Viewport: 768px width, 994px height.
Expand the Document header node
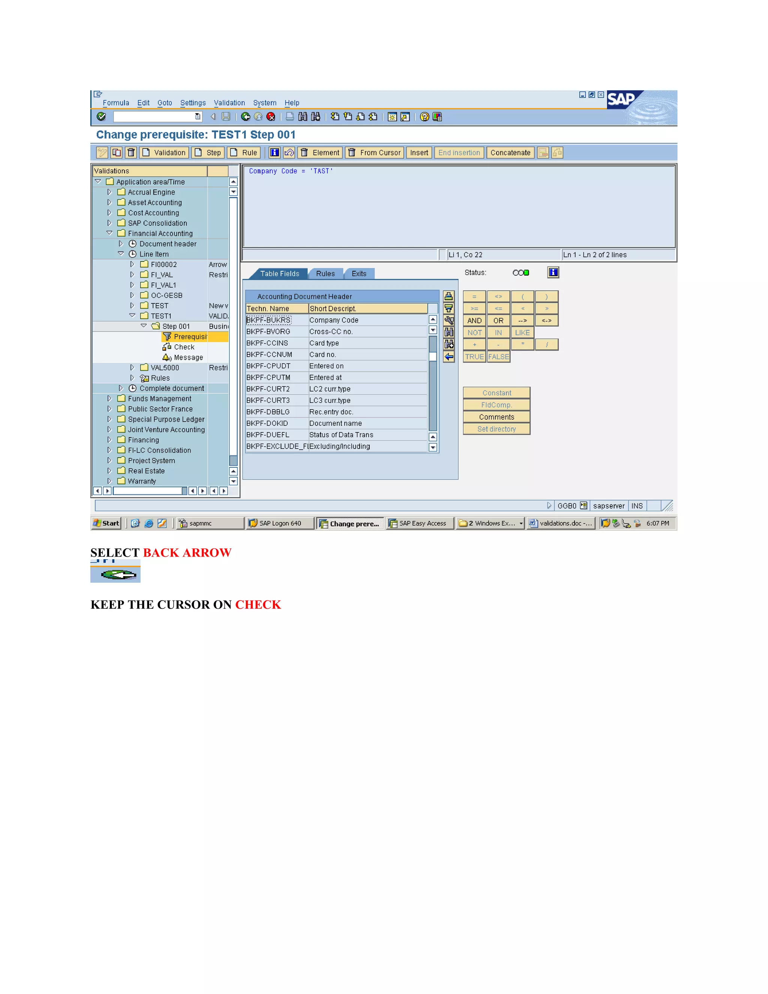121,243
